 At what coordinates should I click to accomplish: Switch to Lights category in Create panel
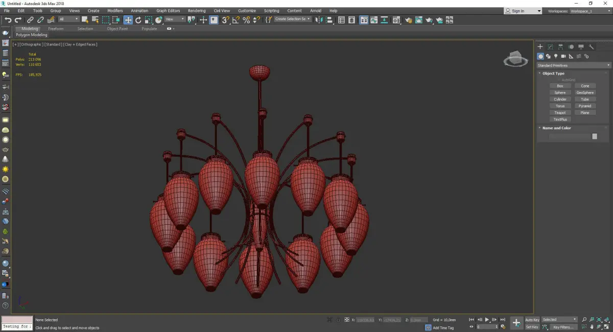[x=556, y=56]
